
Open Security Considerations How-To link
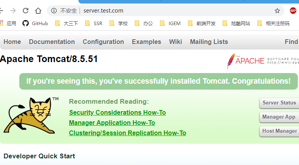coord(117,113)
